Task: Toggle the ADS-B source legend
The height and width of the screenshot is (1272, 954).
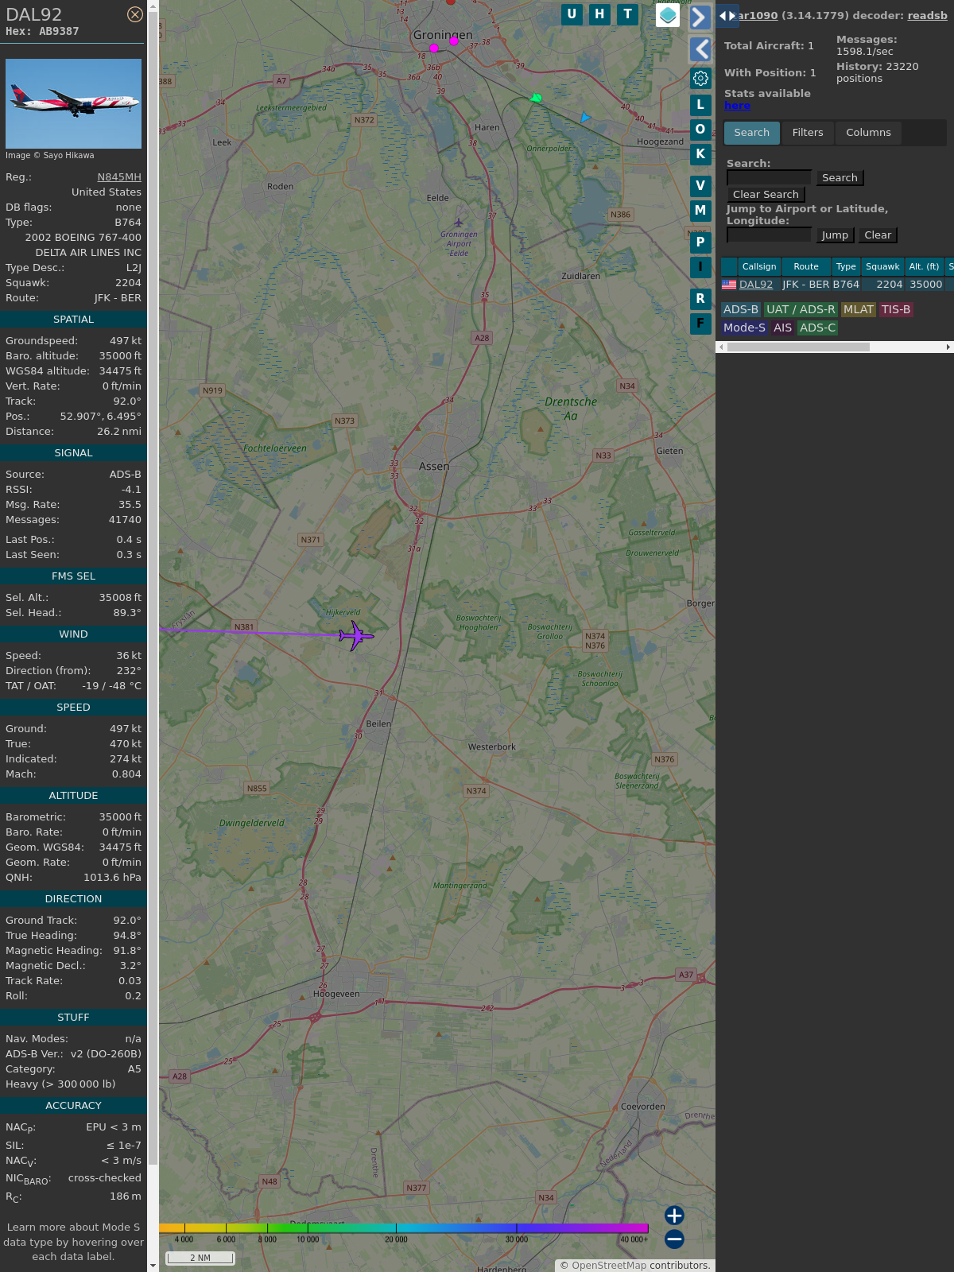Action: (x=741, y=309)
